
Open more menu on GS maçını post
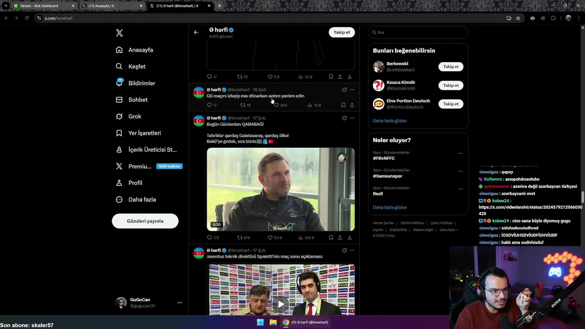[352, 90]
